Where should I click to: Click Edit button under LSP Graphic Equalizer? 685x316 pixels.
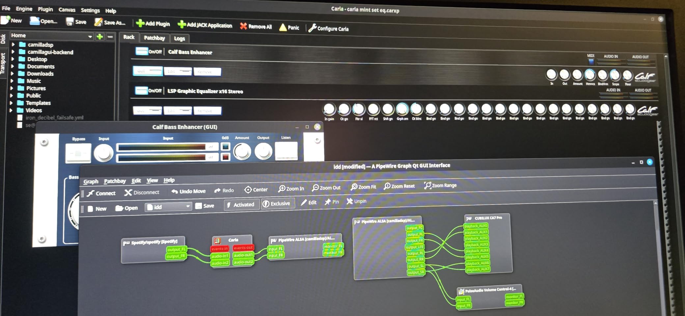(178, 110)
